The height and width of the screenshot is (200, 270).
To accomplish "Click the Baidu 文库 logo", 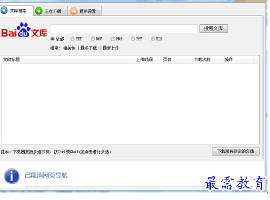I will point(24,30).
